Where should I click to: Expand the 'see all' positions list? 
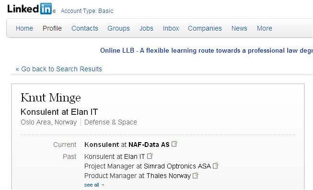(94, 185)
